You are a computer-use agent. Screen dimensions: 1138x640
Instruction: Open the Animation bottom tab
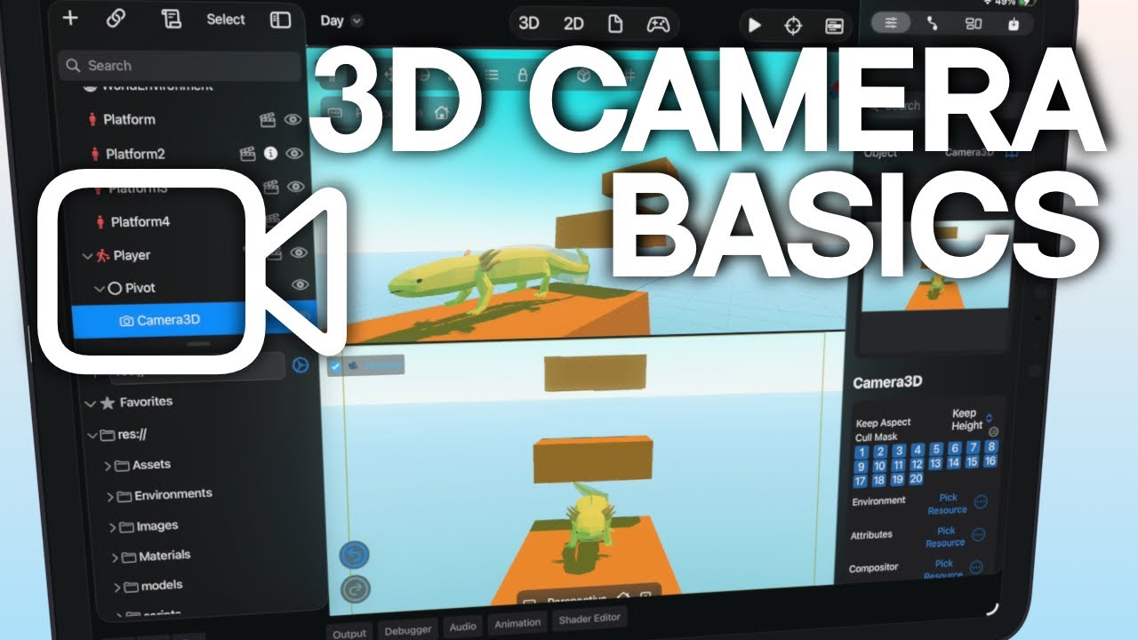tap(517, 623)
